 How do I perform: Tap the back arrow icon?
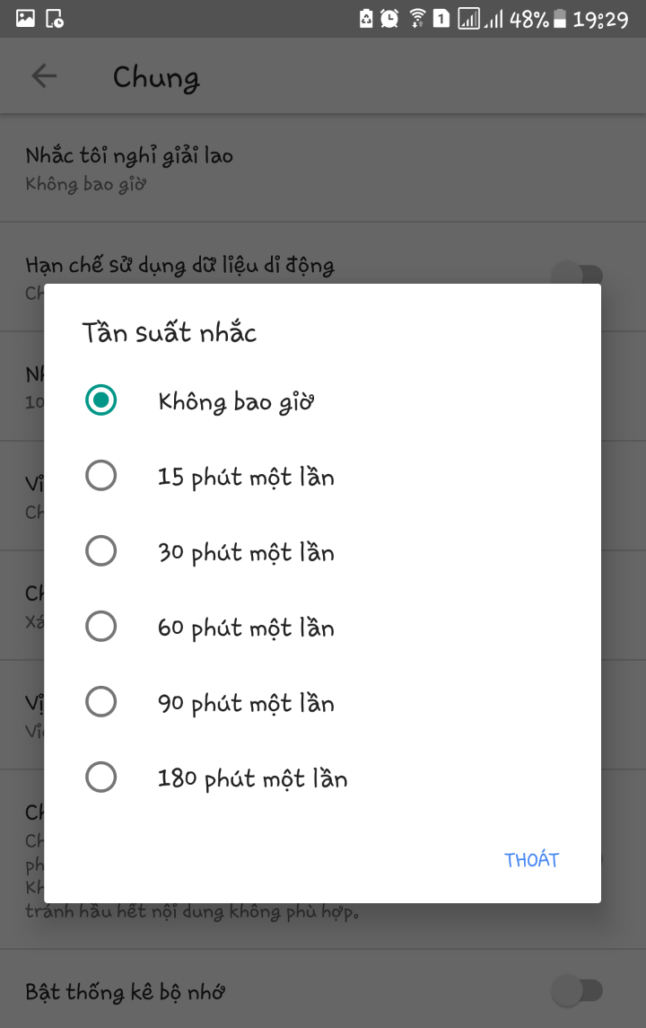[44, 76]
